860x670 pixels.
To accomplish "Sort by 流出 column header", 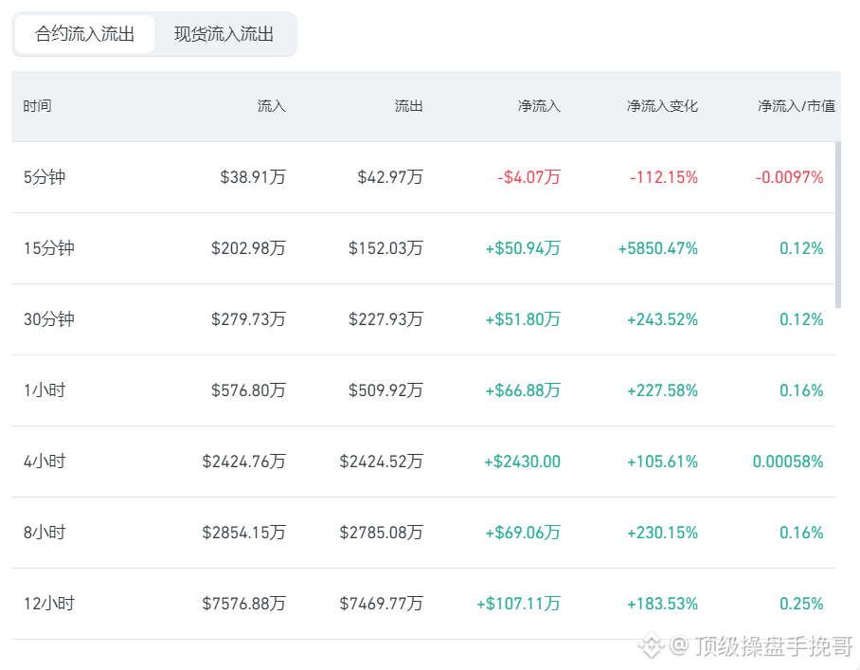I will [408, 106].
